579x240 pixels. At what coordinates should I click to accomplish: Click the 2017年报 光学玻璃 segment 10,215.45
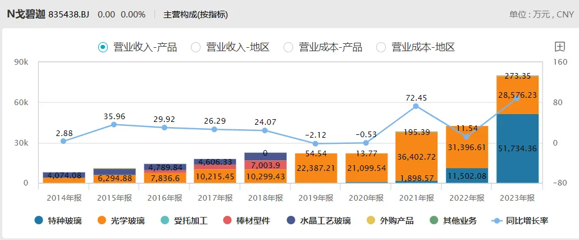pyautogui.click(x=215, y=176)
